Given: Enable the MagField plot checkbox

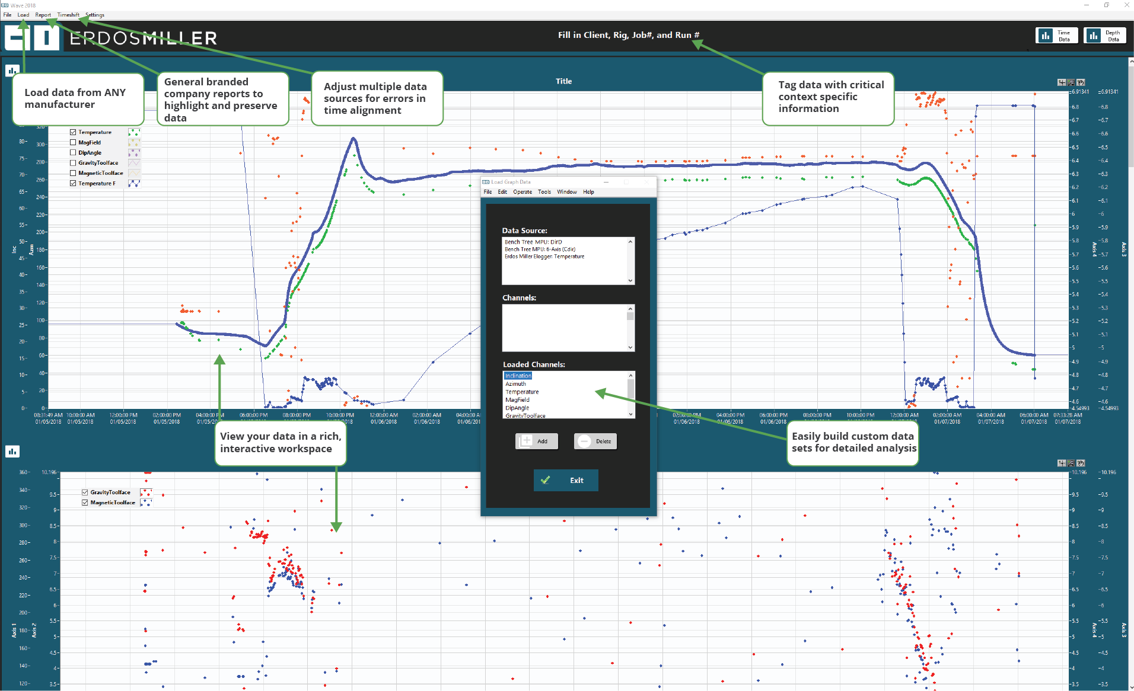Looking at the screenshot, I should (73, 142).
